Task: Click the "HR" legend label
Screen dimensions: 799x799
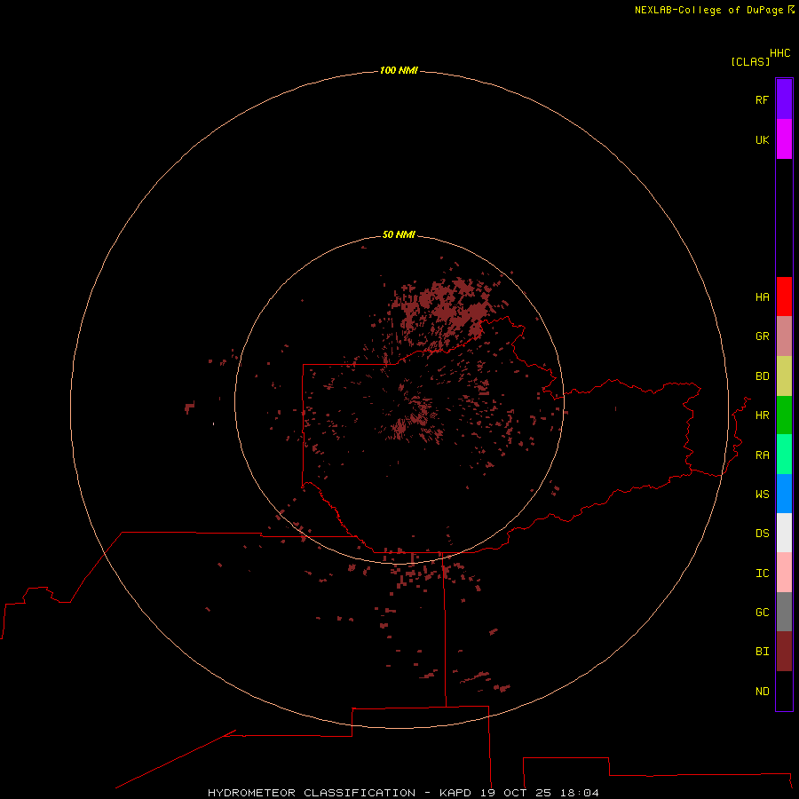Action: 762,415
